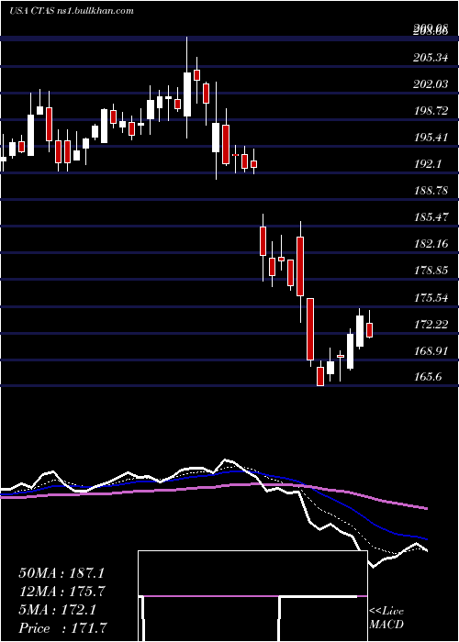The height and width of the screenshot is (642, 459).
Task: Open the MACD mini chart panel
Action: 252,596
